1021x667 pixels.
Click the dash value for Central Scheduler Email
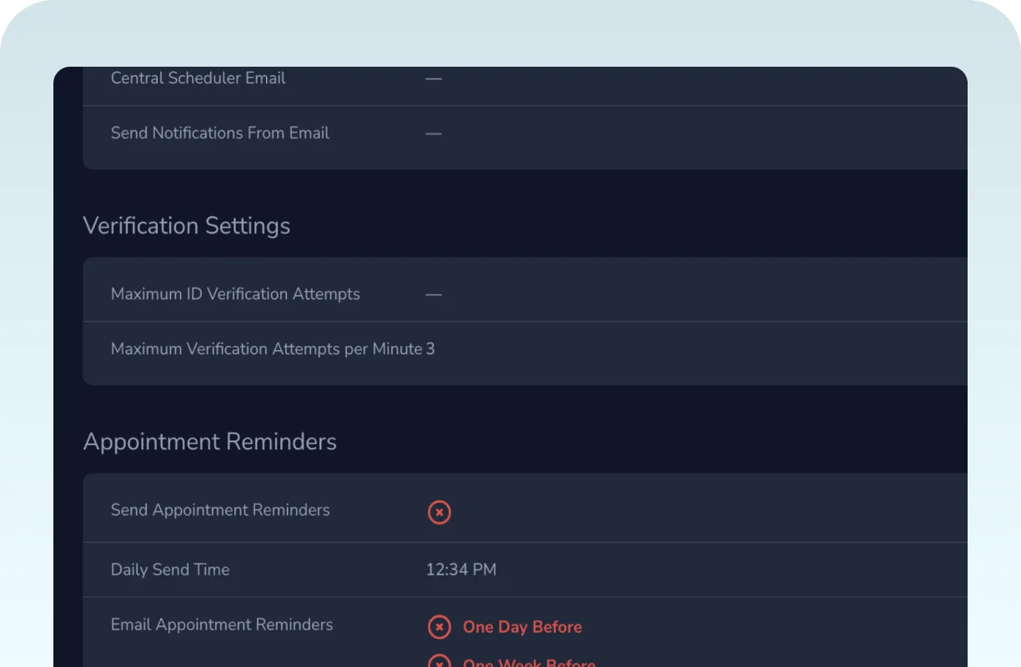coord(434,78)
